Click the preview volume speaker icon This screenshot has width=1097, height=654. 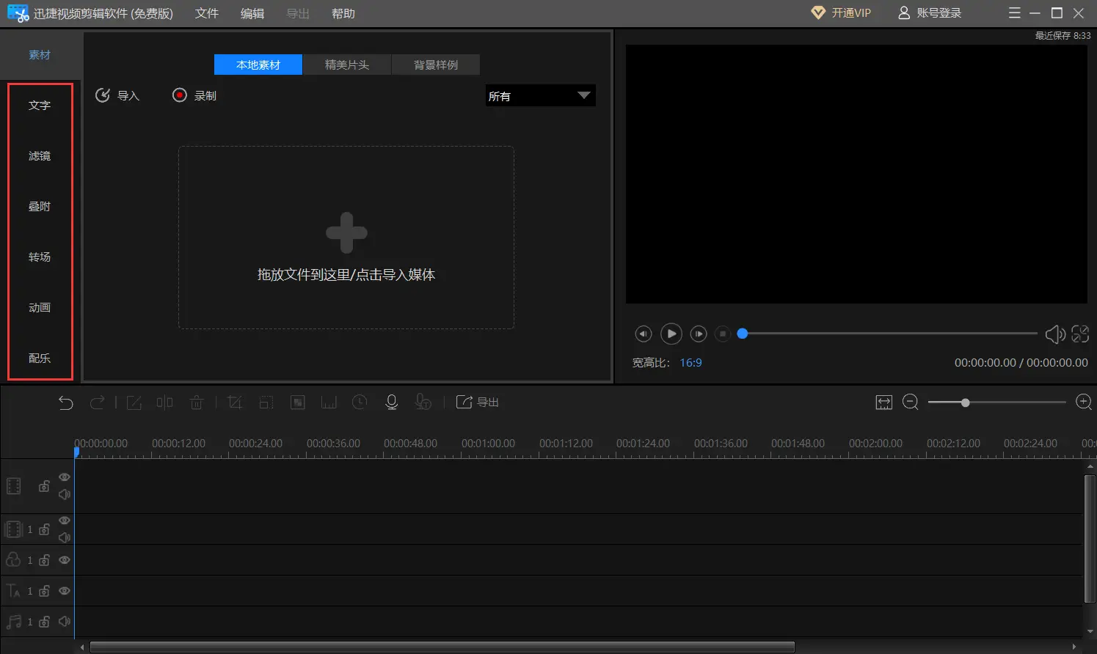(x=1055, y=334)
